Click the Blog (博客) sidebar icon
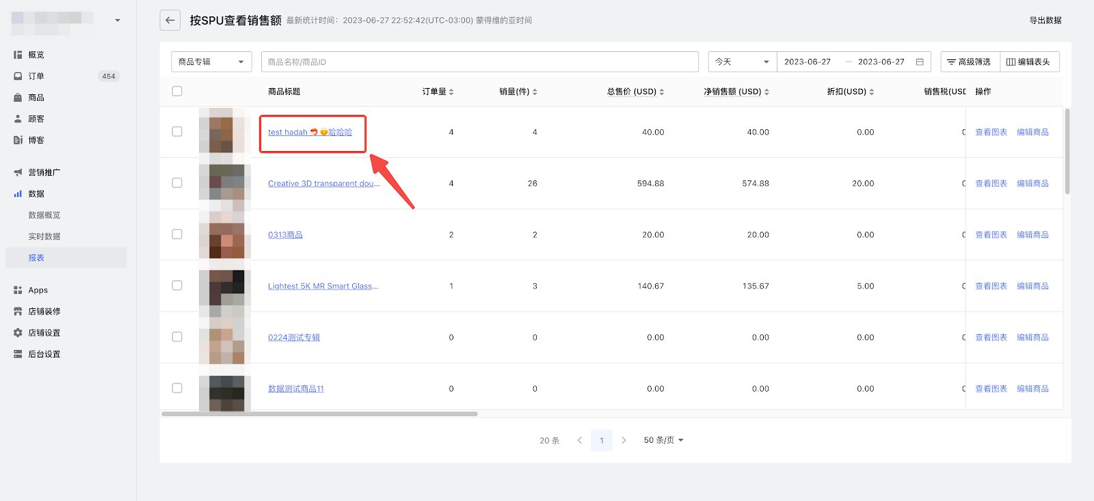This screenshot has width=1094, height=501. click(18, 140)
